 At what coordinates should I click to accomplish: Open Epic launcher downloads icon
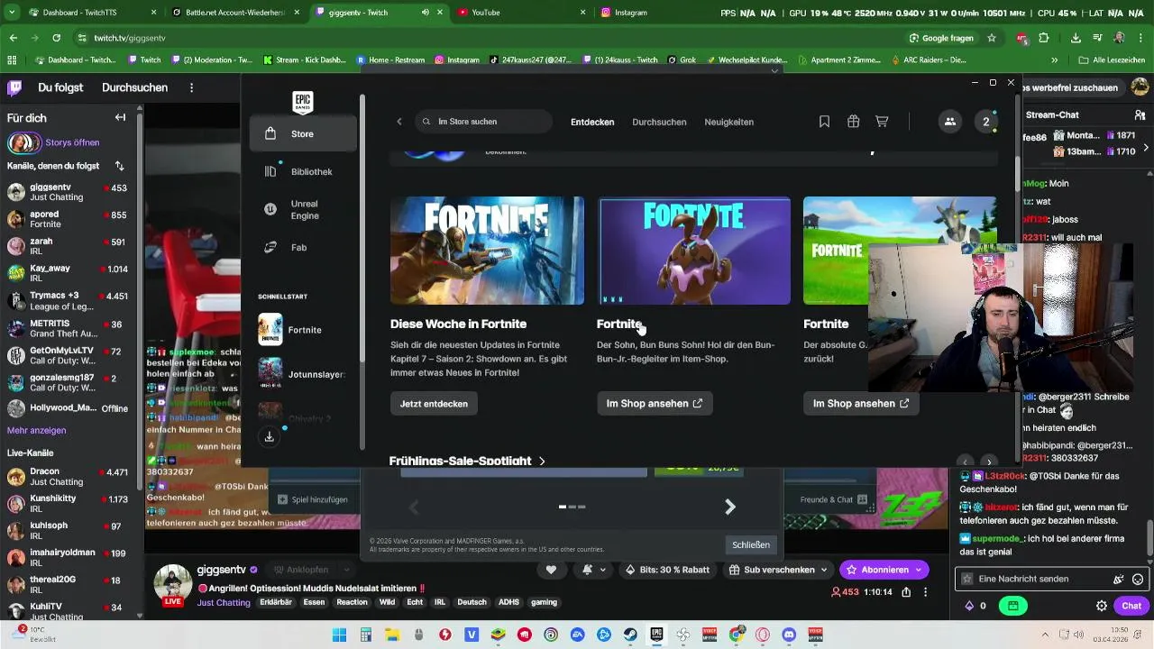269,436
